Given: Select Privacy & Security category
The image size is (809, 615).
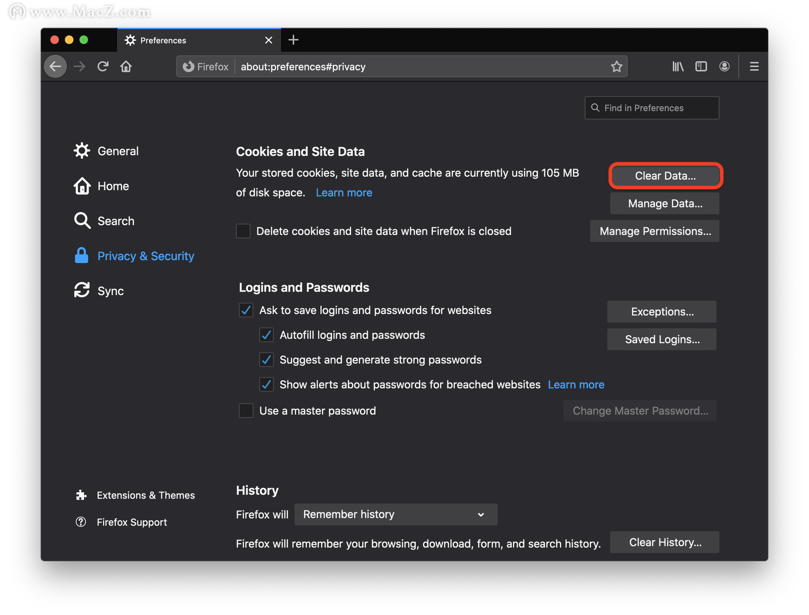Looking at the screenshot, I should coord(134,256).
